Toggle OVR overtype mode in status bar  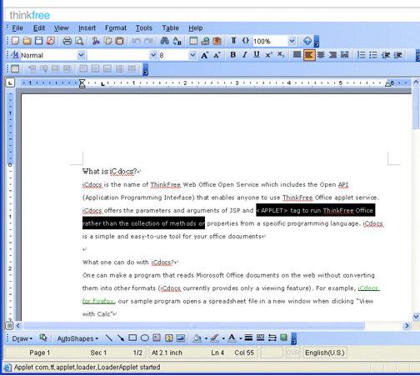[293, 353]
